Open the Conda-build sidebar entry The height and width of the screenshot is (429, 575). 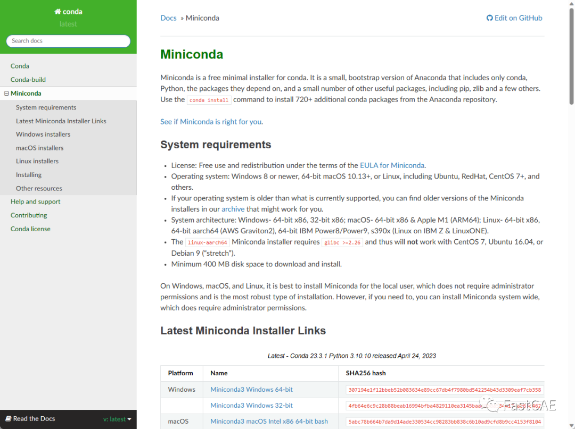(28, 80)
